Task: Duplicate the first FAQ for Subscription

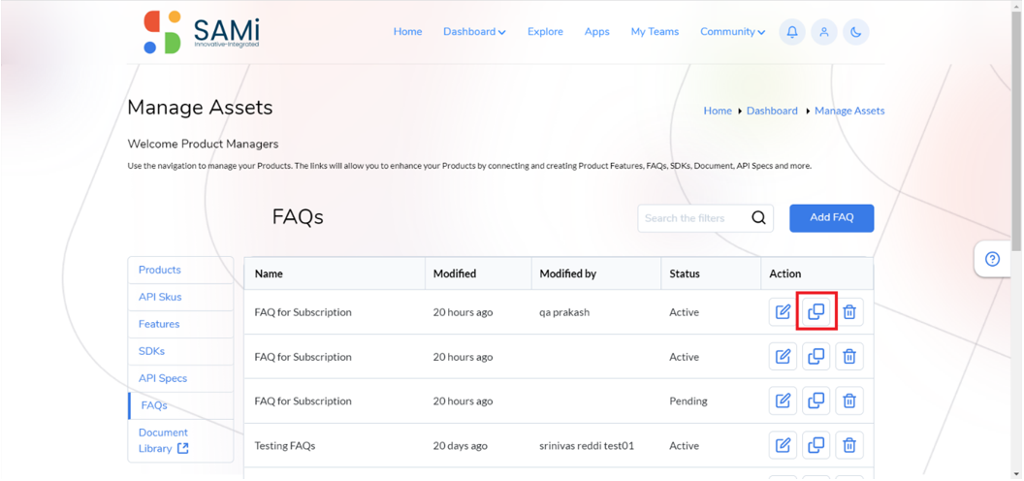Action: coord(816,312)
